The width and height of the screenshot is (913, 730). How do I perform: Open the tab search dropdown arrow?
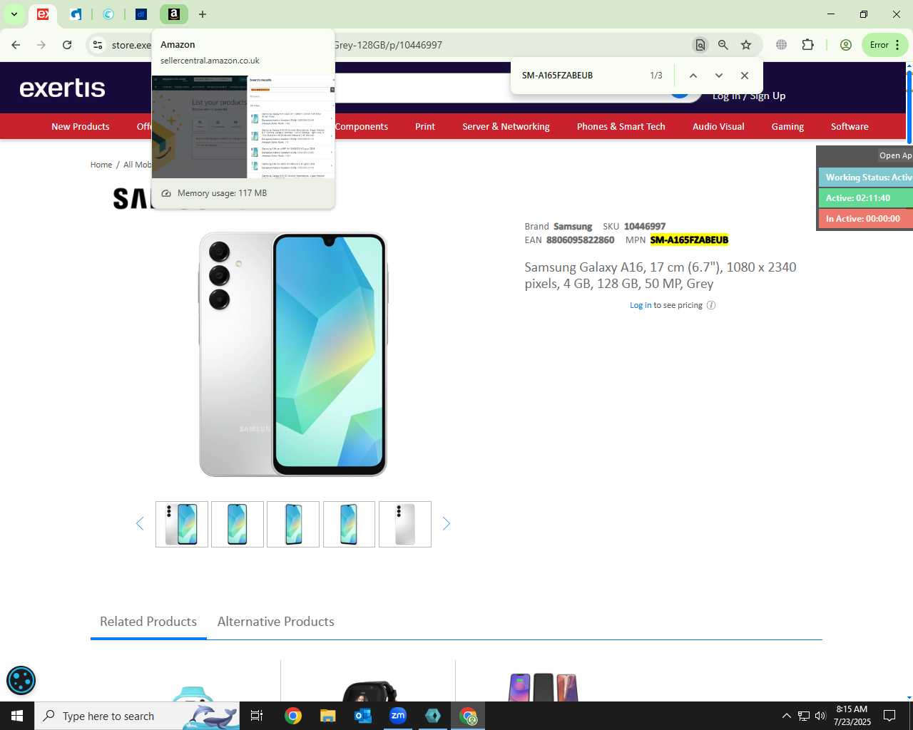tap(14, 14)
